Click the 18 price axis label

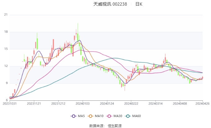tap(6, 32)
